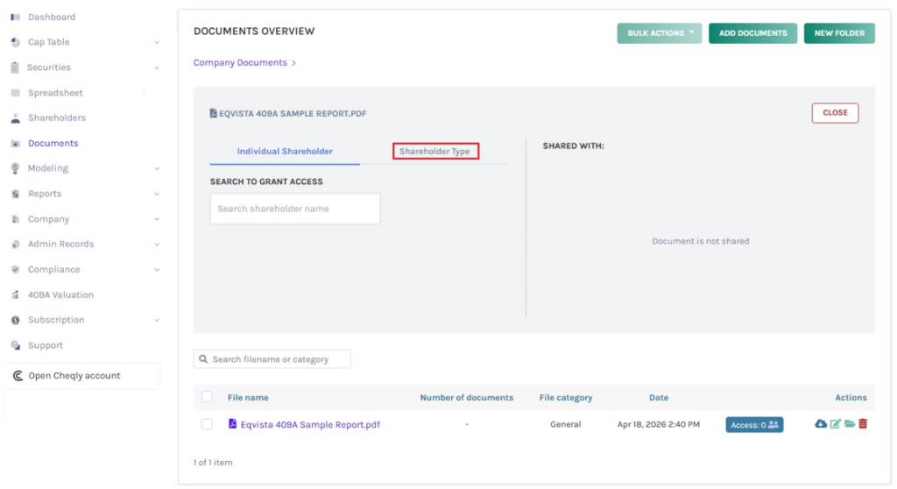Image resolution: width=897 pixels, height=489 pixels.
Task: Open 409A Valuation page
Action: click(60, 295)
